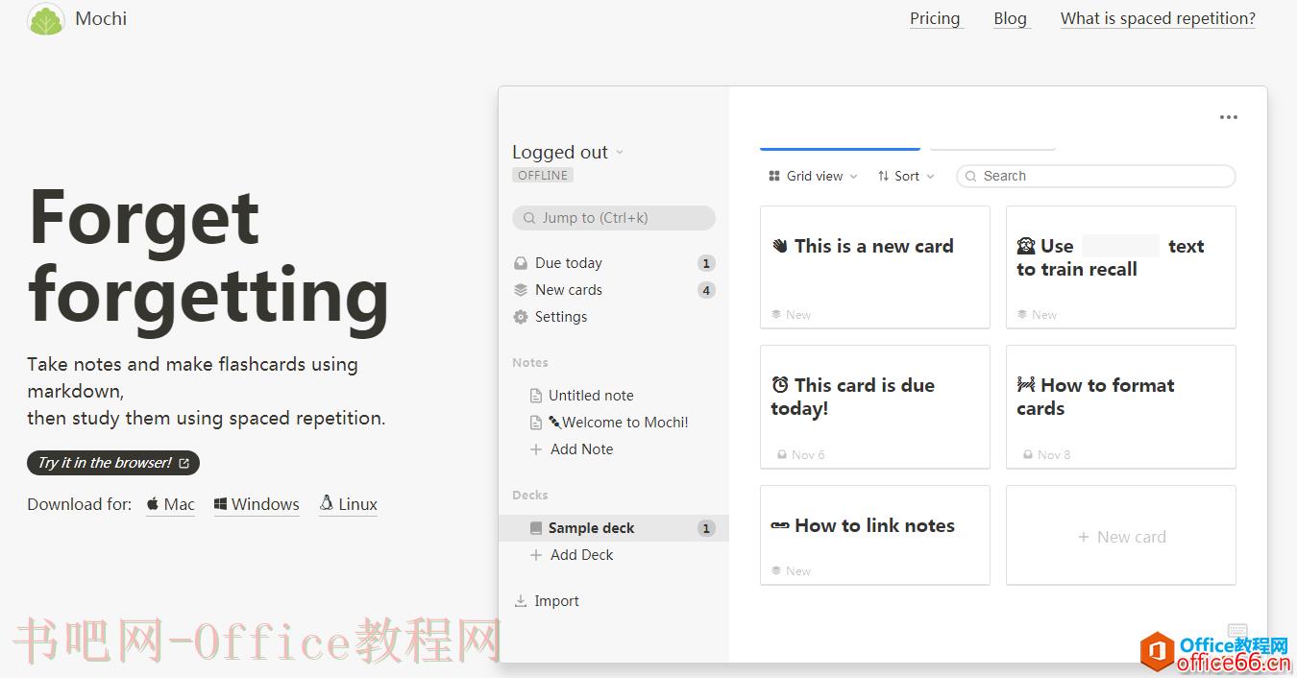Click the magnifier icon in Jump to
The width and height of the screenshot is (1297, 678).
tap(528, 218)
